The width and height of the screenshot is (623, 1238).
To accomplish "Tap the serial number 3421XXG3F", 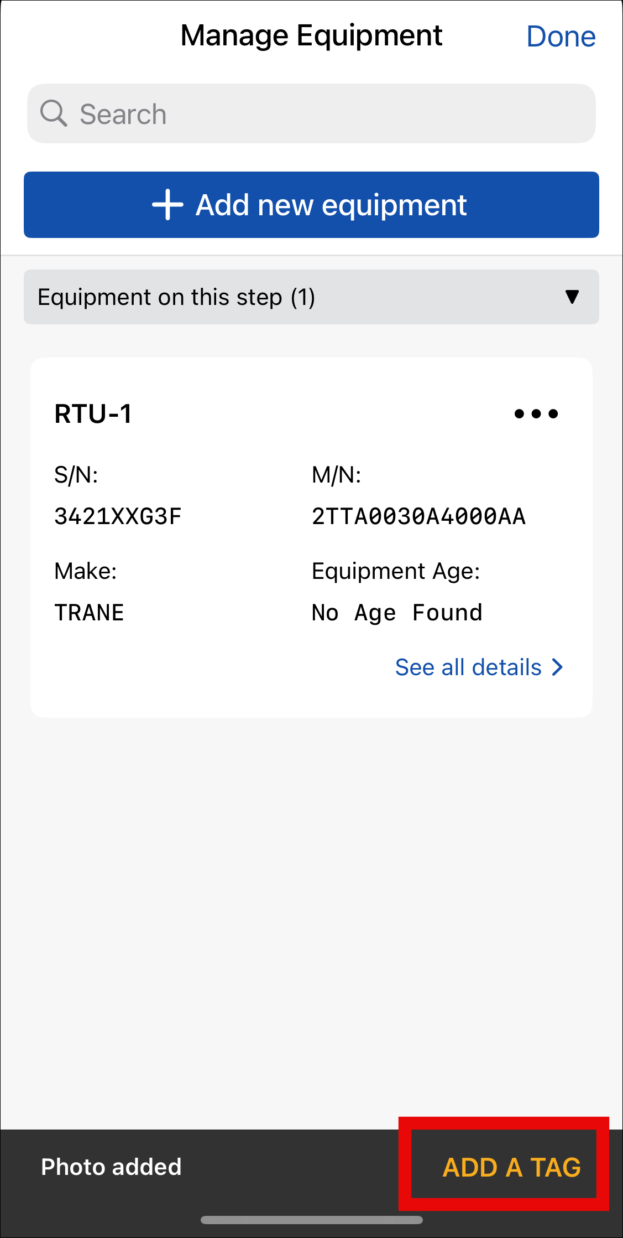I will tap(118, 516).
